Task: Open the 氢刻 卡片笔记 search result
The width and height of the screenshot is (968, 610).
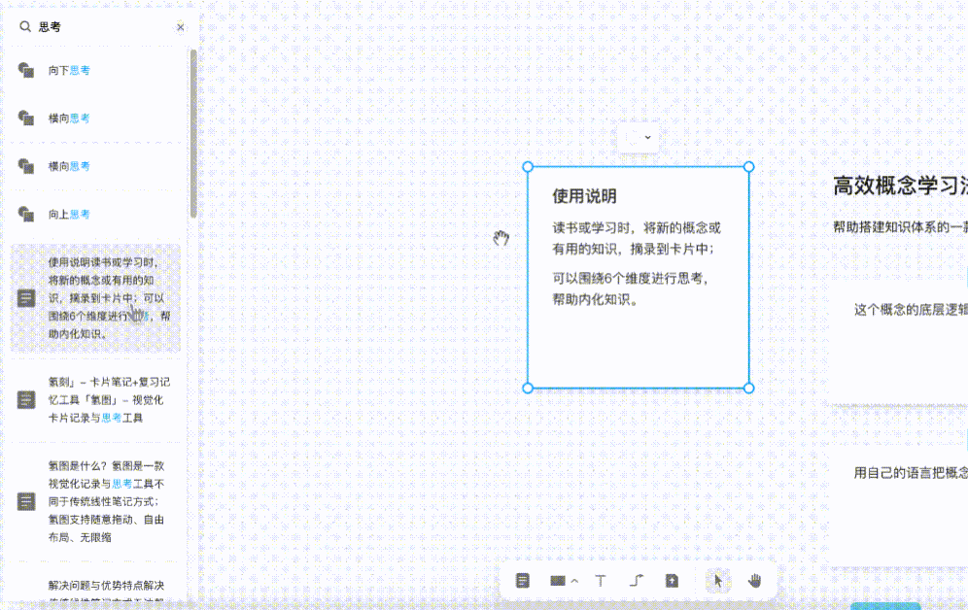Action: click(x=95, y=399)
